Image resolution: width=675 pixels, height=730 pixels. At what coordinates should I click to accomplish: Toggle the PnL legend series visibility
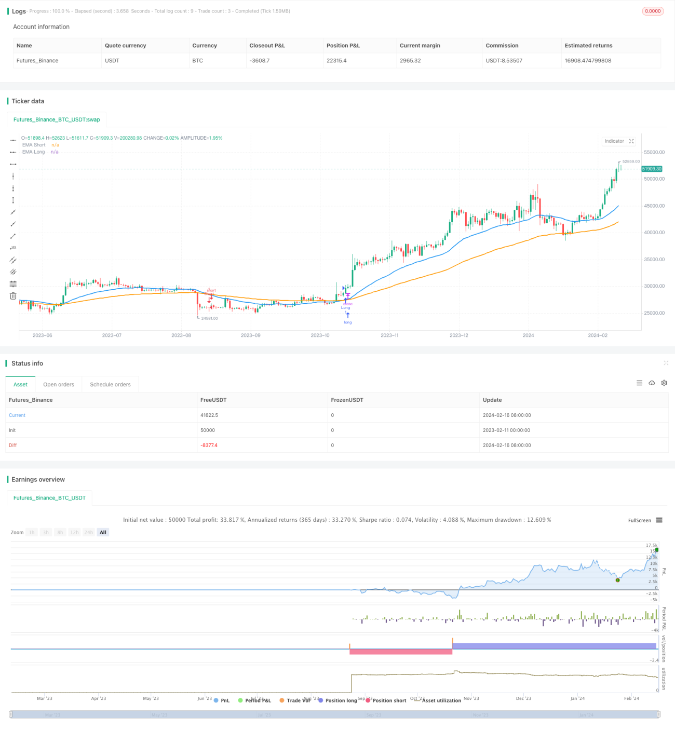pyautogui.click(x=222, y=700)
